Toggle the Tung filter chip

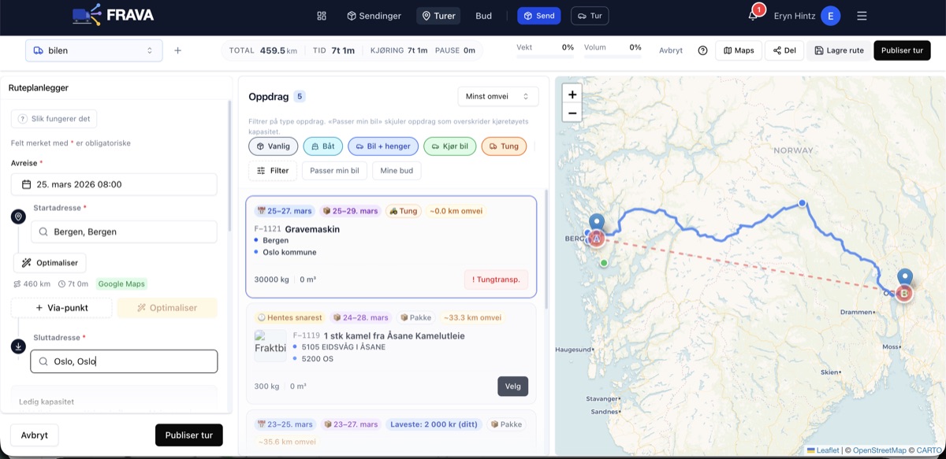pyautogui.click(x=503, y=146)
